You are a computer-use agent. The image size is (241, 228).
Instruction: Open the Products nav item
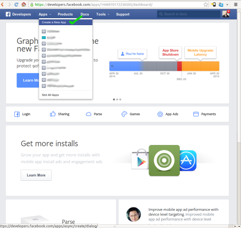pyautogui.click(x=65, y=15)
